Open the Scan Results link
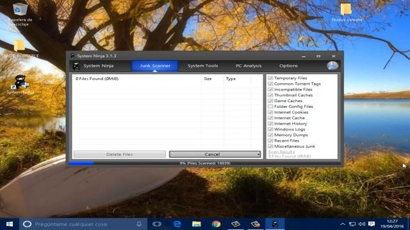This screenshot has height=230, width=410. (x=281, y=152)
